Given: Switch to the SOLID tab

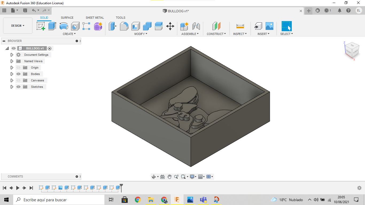Looking at the screenshot, I should pyautogui.click(x=44, y=18).
